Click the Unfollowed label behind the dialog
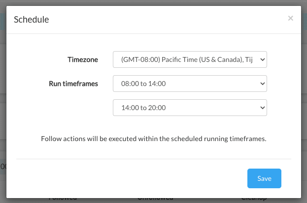The width and height of the screenshot is (307, 203). coord(155,199)
